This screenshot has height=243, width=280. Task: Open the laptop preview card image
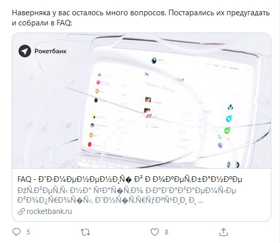click(x=141, y=100)
